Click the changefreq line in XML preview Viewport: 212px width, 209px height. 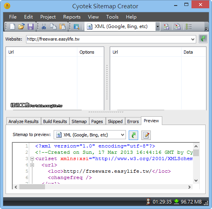[x=70, y=178]
